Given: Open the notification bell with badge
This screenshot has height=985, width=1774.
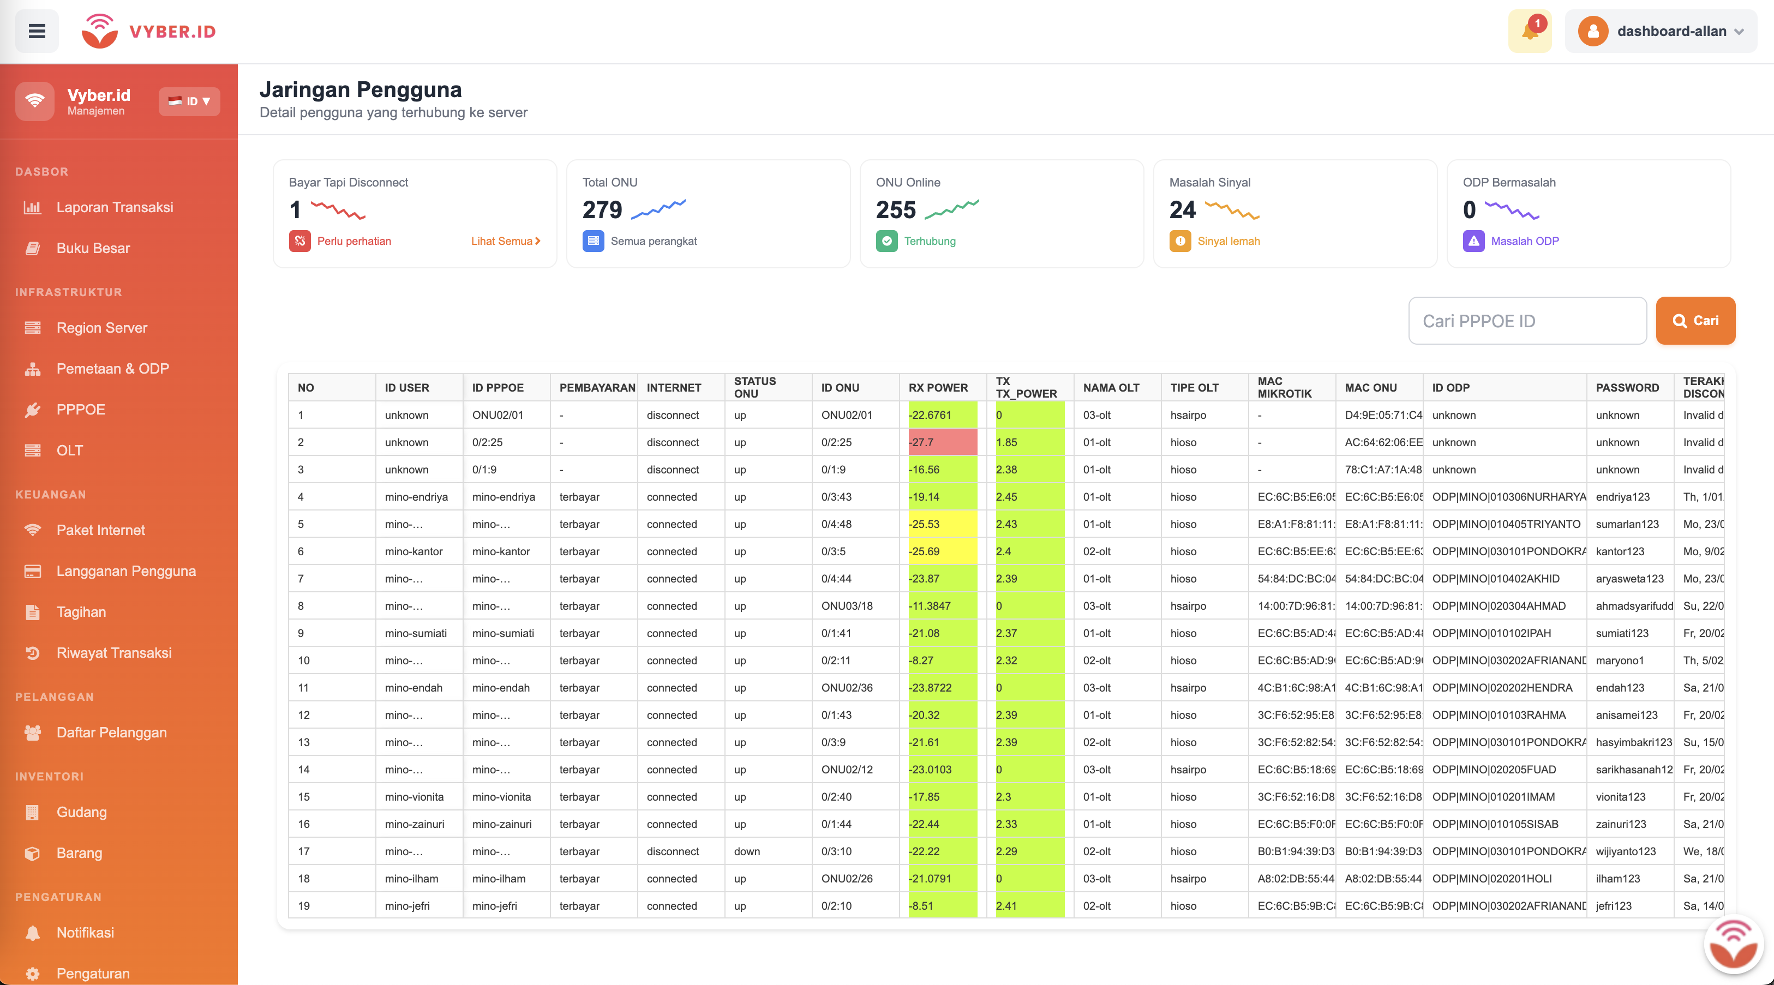Looking at the screenshot, I should click(1529, 31).
